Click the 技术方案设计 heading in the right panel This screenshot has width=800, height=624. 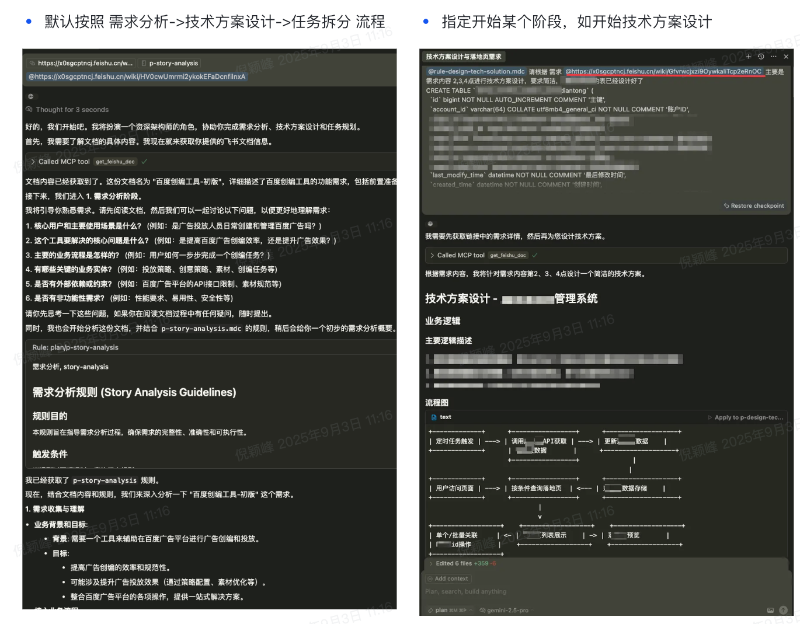512,299
